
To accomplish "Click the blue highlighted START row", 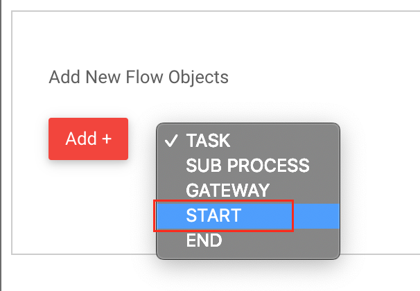I will [247, 215].
